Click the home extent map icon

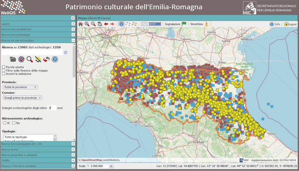click(x=80, y=24)
